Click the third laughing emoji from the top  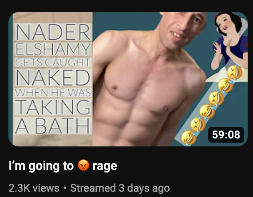pos(216,98)
